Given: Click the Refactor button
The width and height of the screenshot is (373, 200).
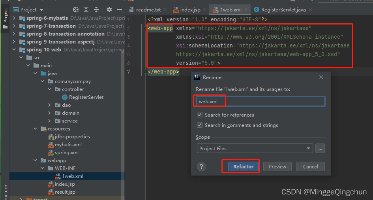Looking at the screenshot, I should point(243,166).
